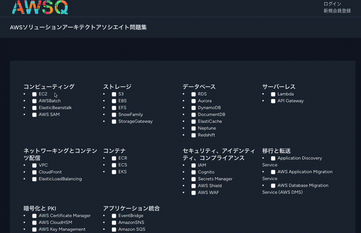Screen dimensions: 361x233
Task: Toggle the Redshift checkbox
Action: tap(194, 135)
